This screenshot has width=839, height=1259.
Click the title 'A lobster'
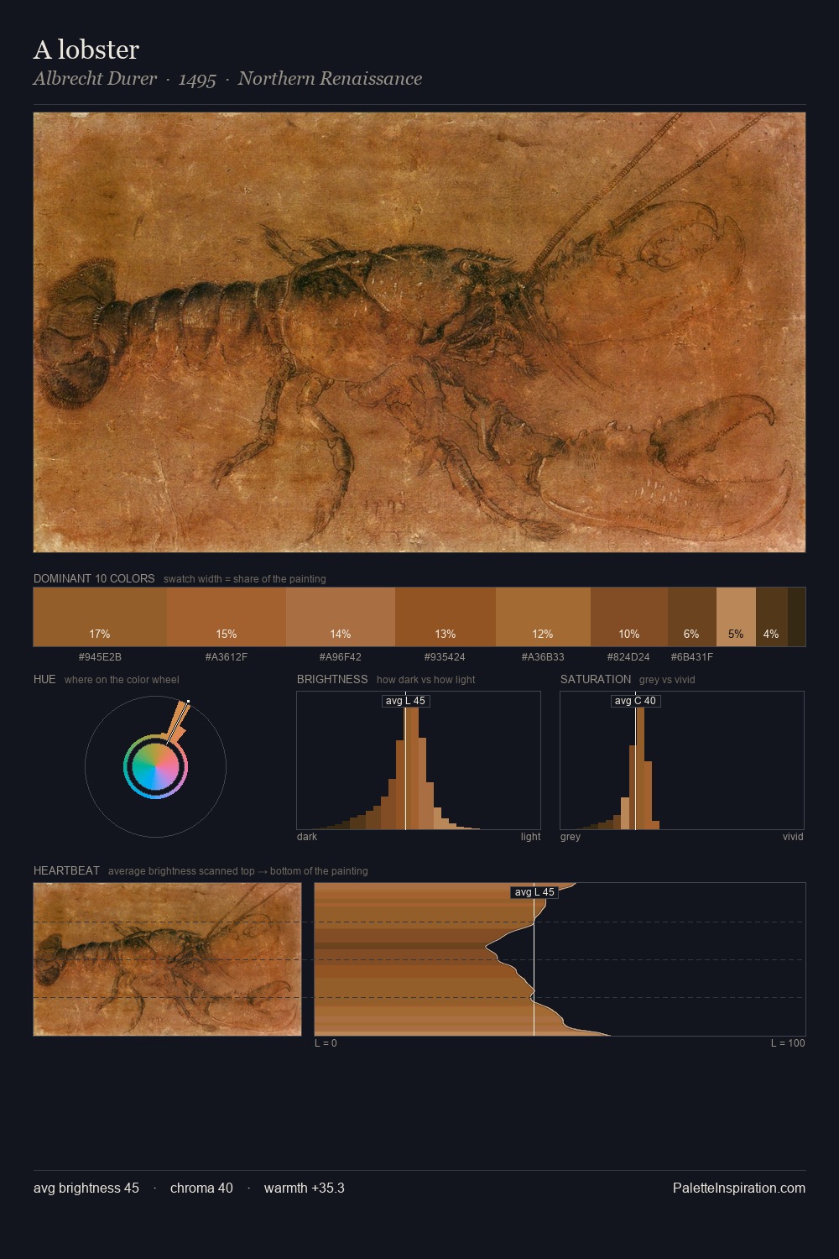click(86, 50)
